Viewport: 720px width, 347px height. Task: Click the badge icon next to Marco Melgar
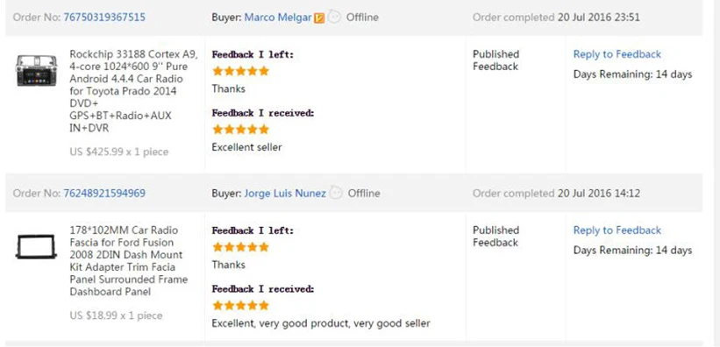tap(319, 18)
